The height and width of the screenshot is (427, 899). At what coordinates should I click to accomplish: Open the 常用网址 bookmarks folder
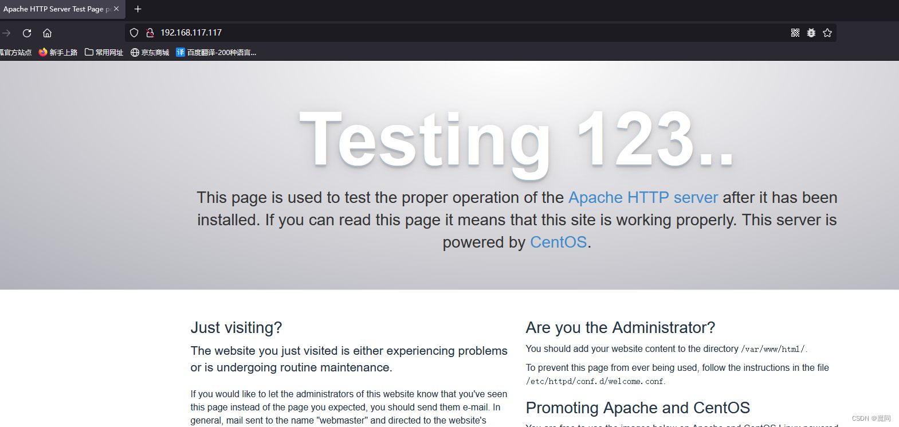[104, 52]
